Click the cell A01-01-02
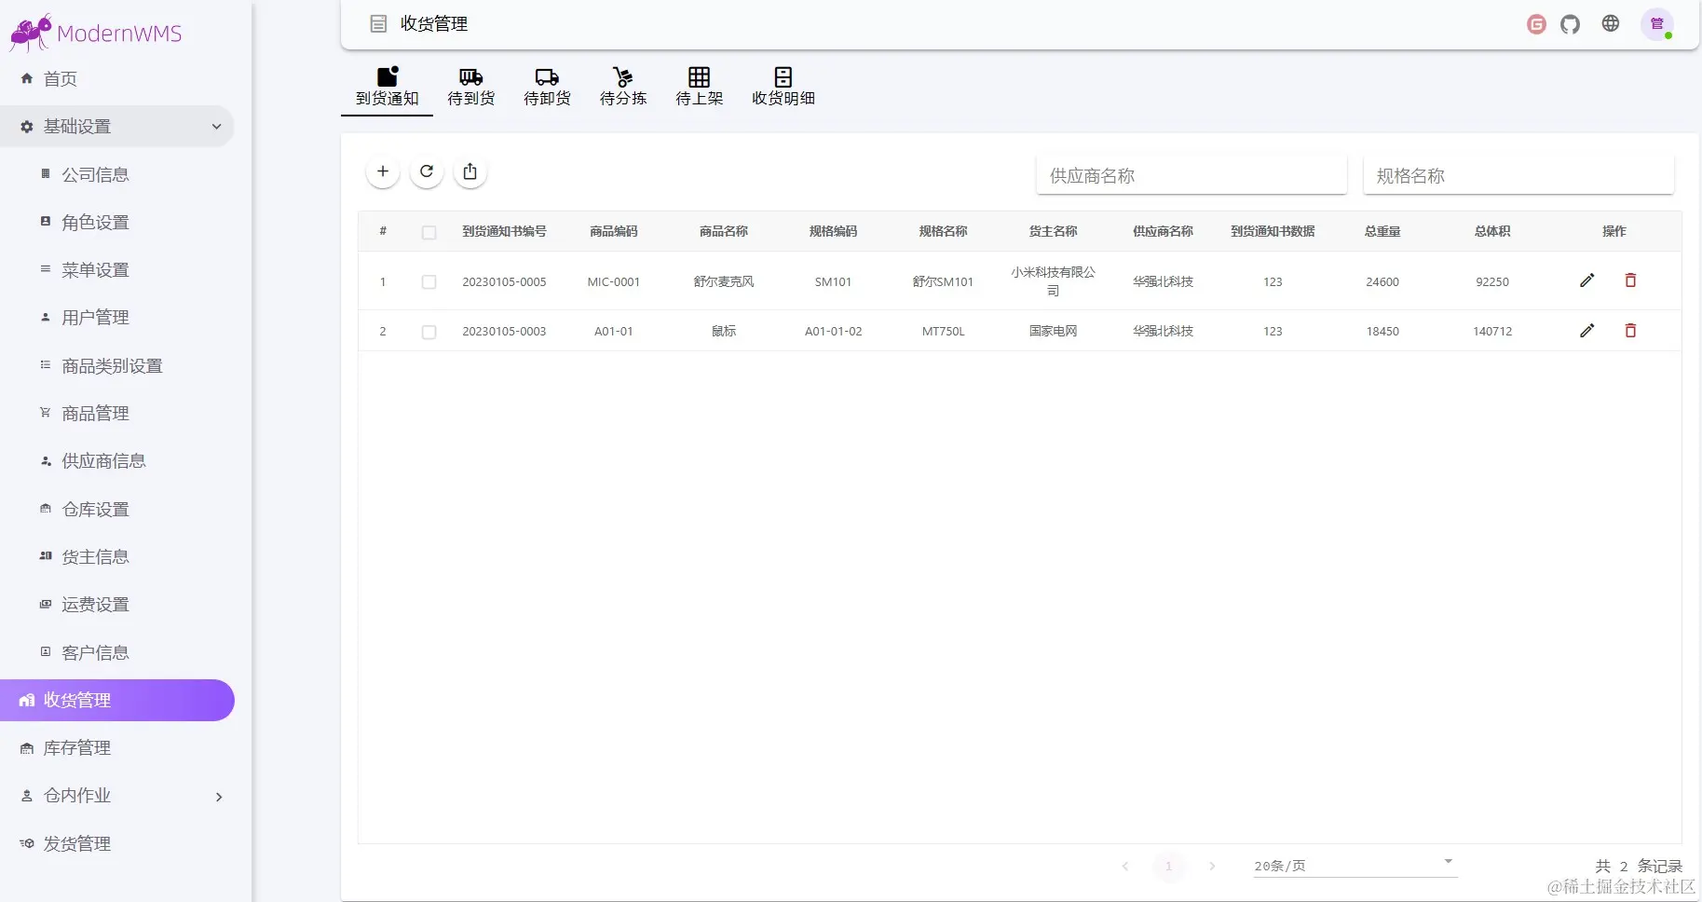 (x=834, y=332)
